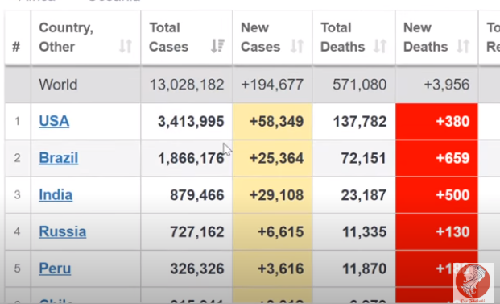This screenshot has width=500, height=304.
Task: Click rank number 3 for India
Action: coord(17,195)
